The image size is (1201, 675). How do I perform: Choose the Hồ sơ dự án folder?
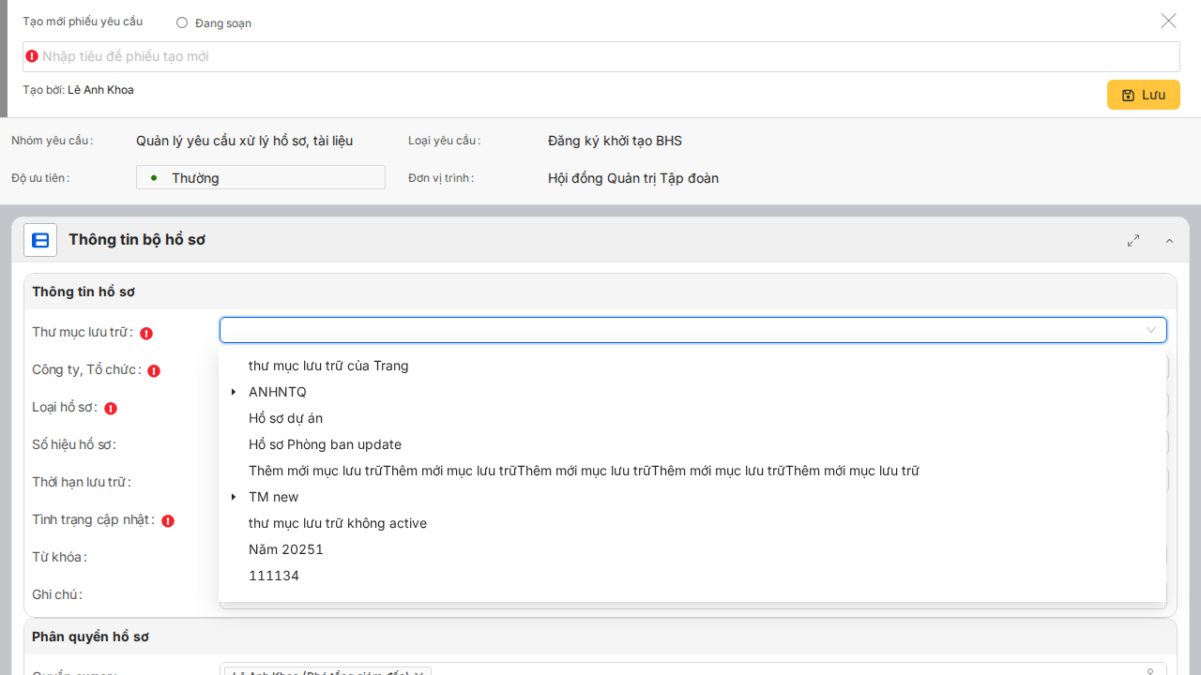point(285,418)
